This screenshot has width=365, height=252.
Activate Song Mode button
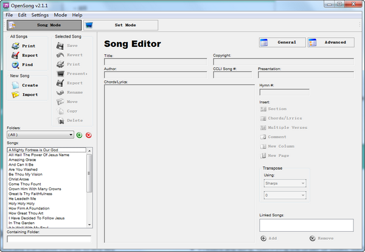pyautogui.click(x=43, y=26)
